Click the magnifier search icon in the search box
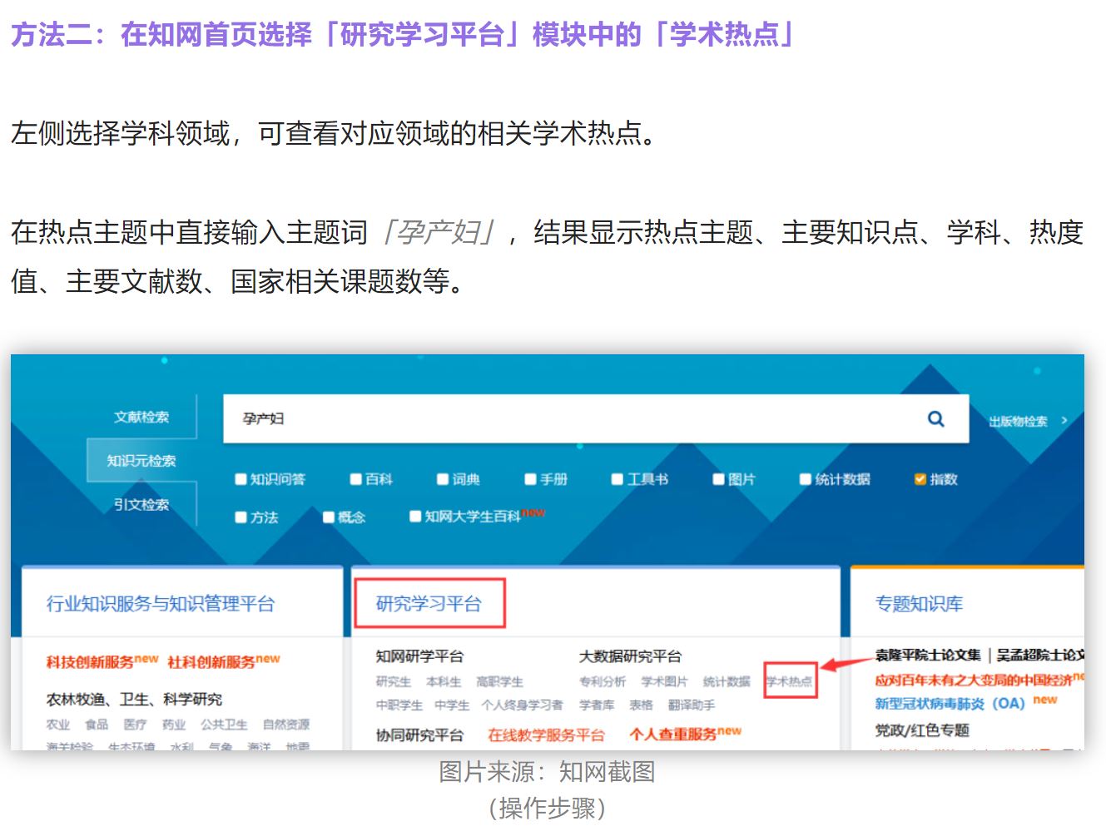Image resolution: width=1106 pixels, height=831 pixels. tap(936, 419)
